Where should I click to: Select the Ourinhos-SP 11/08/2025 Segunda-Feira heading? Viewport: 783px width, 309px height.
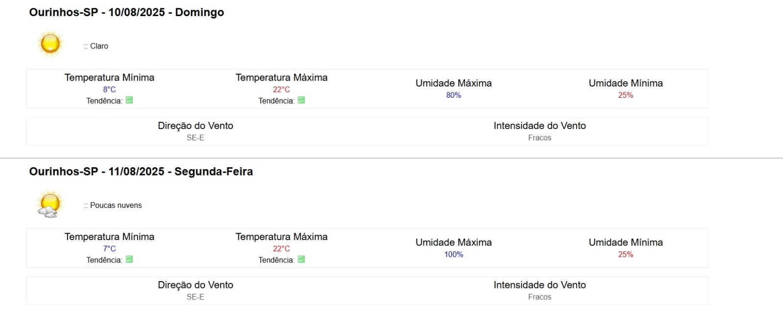[x=141, y=172]
